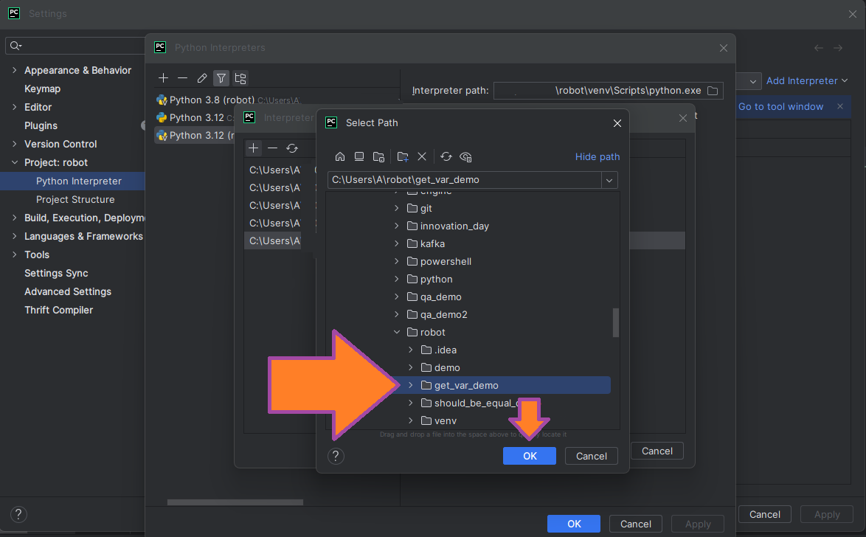Open Keymap settings

tap(43, 89)
